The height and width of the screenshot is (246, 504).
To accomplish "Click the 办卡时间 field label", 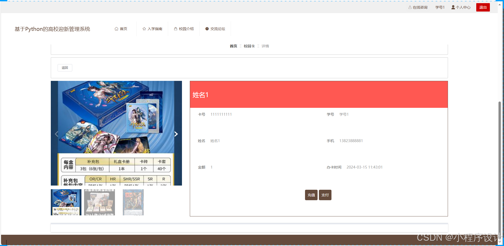I will click(x=334, y=167).
